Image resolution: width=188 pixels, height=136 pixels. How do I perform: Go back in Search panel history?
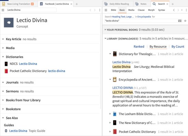click(x=174, y=10)
